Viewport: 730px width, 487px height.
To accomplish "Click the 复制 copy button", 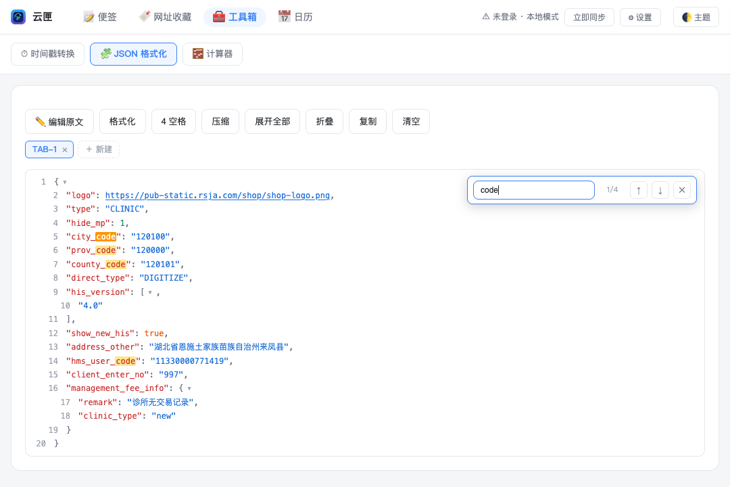I will click(x=368, y=122).
